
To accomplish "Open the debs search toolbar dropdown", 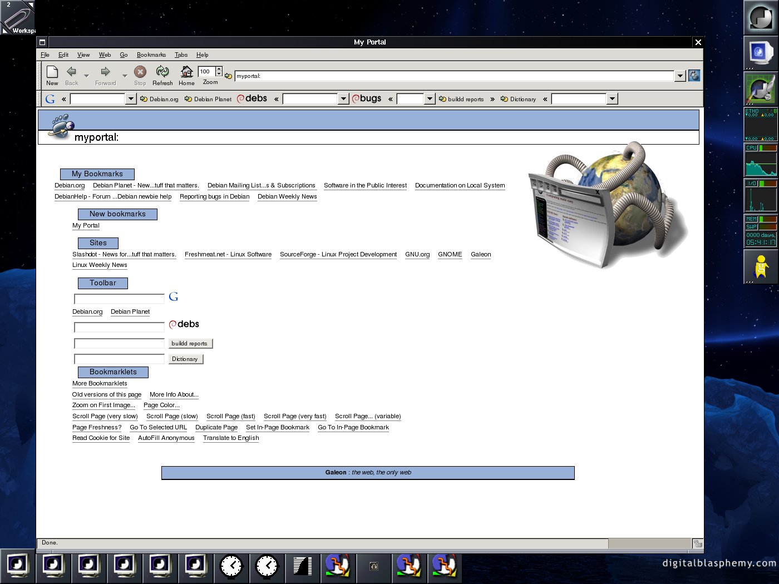I will click(x=343, y=99).
